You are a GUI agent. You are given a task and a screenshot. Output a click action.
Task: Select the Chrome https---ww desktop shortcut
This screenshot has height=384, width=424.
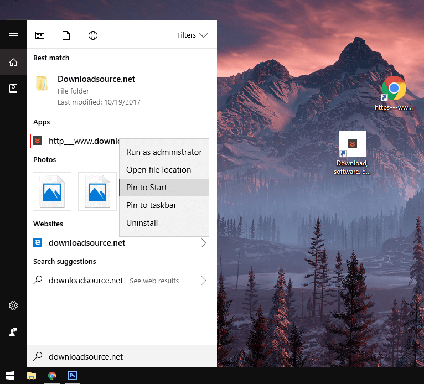point(394,94)
